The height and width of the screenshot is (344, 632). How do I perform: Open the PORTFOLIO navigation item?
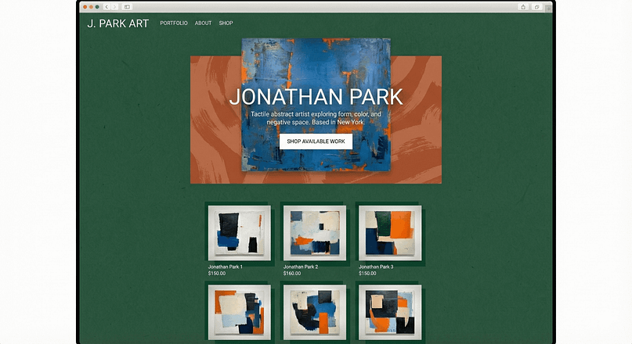tap(174, 23)
